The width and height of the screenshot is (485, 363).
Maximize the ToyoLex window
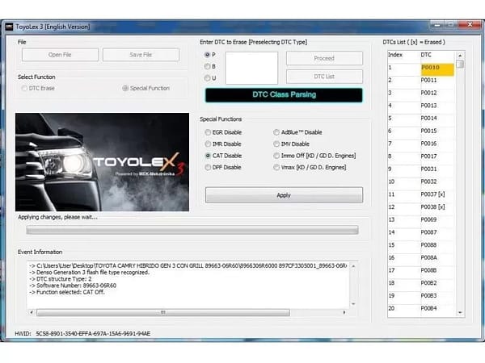[451, 25]
